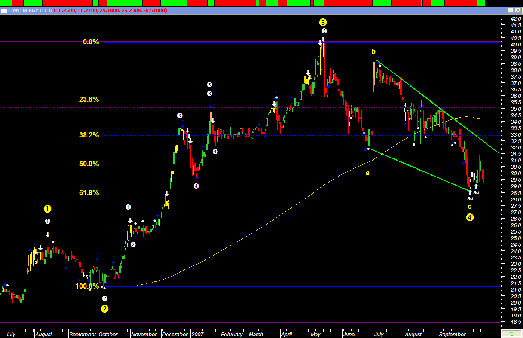Screen dimensions: 523x338
Task: Click the 18.5 price on scale
Action: tap(515, 322)
